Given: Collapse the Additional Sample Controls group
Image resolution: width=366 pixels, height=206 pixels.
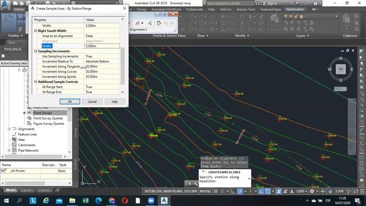Looking at the screenshot, I should [x=35, y=82].
